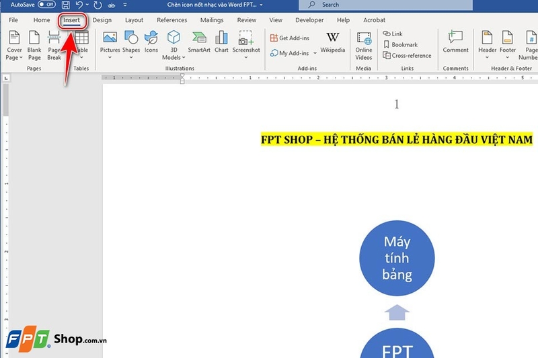The image size is (538, 358).
Task: Open the View tab
Action: coord(276,20)
